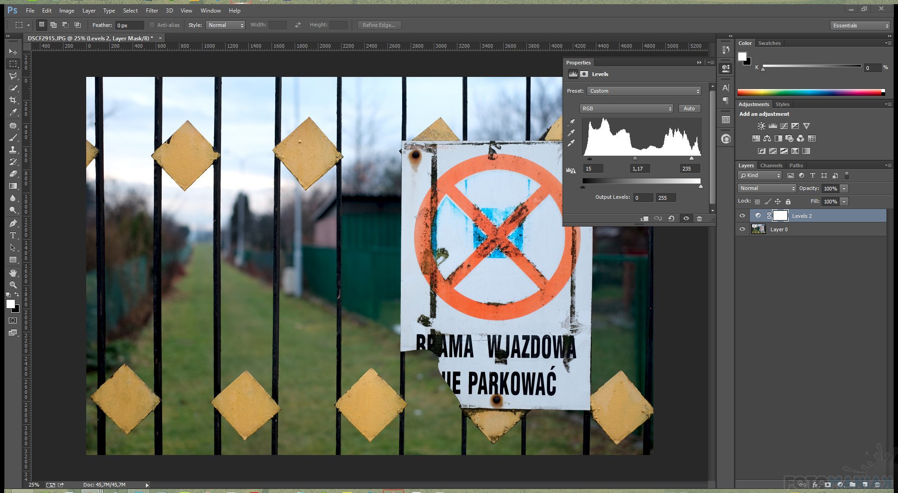898x493 pixels.
Task: Switch to the Channels tab
Action: click(x=771, y=165)
